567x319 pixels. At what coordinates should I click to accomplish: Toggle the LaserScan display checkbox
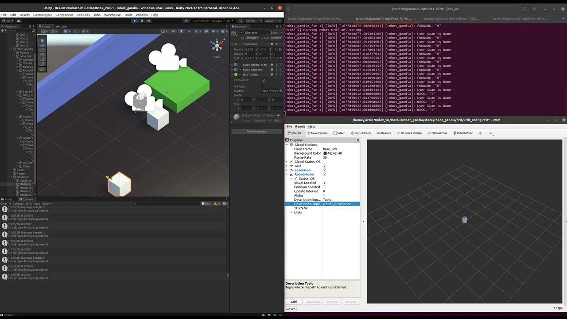325,170
